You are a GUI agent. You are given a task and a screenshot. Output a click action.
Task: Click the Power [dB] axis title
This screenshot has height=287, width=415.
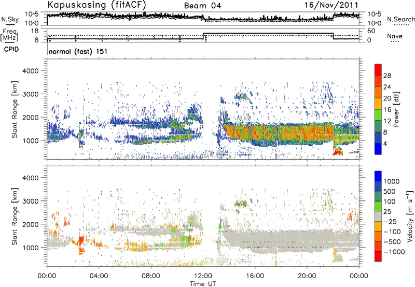tap(396, 109)
